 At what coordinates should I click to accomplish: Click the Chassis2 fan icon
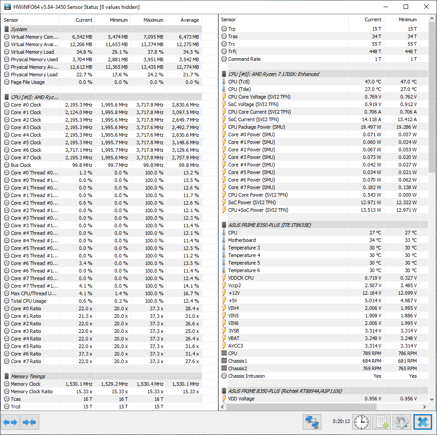click(224, 368)
